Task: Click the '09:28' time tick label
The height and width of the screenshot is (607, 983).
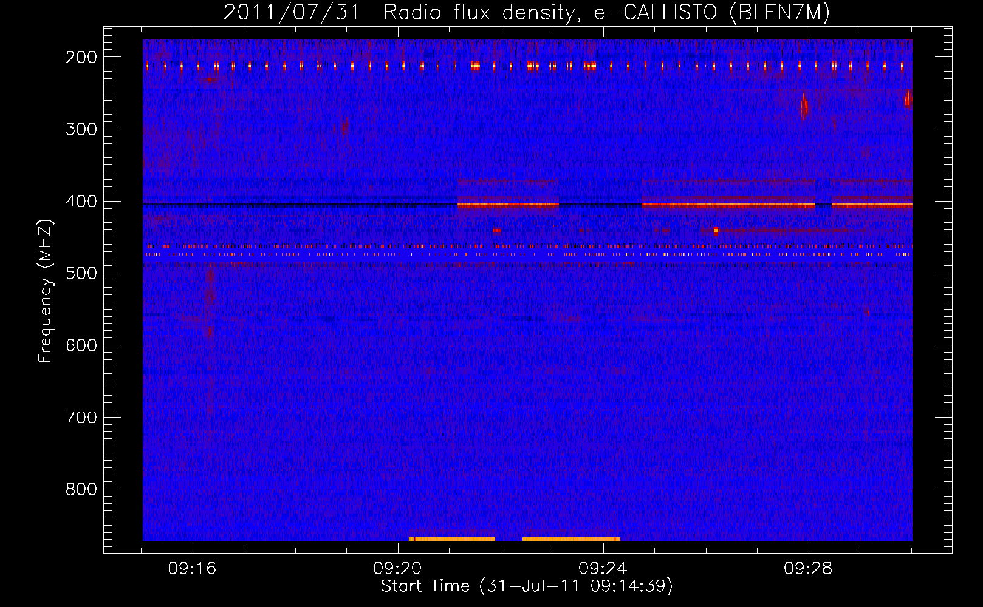Action: point(808,569)
